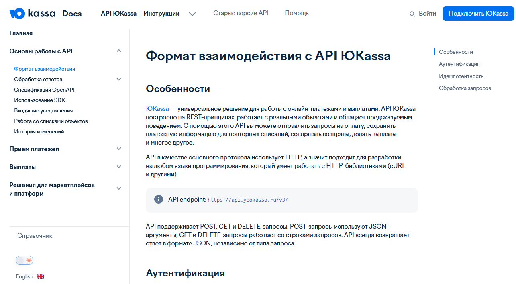This screenshot has height=284, width=516.
Task: Click the Аутентификация section heading
Action: pyautogui.click(x=185, y=273)
